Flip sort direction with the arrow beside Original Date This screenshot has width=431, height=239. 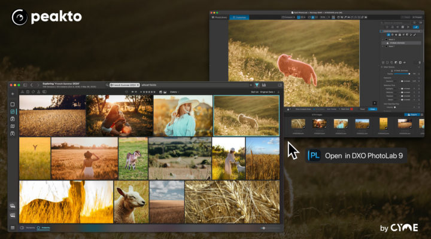tap(278, 92)
